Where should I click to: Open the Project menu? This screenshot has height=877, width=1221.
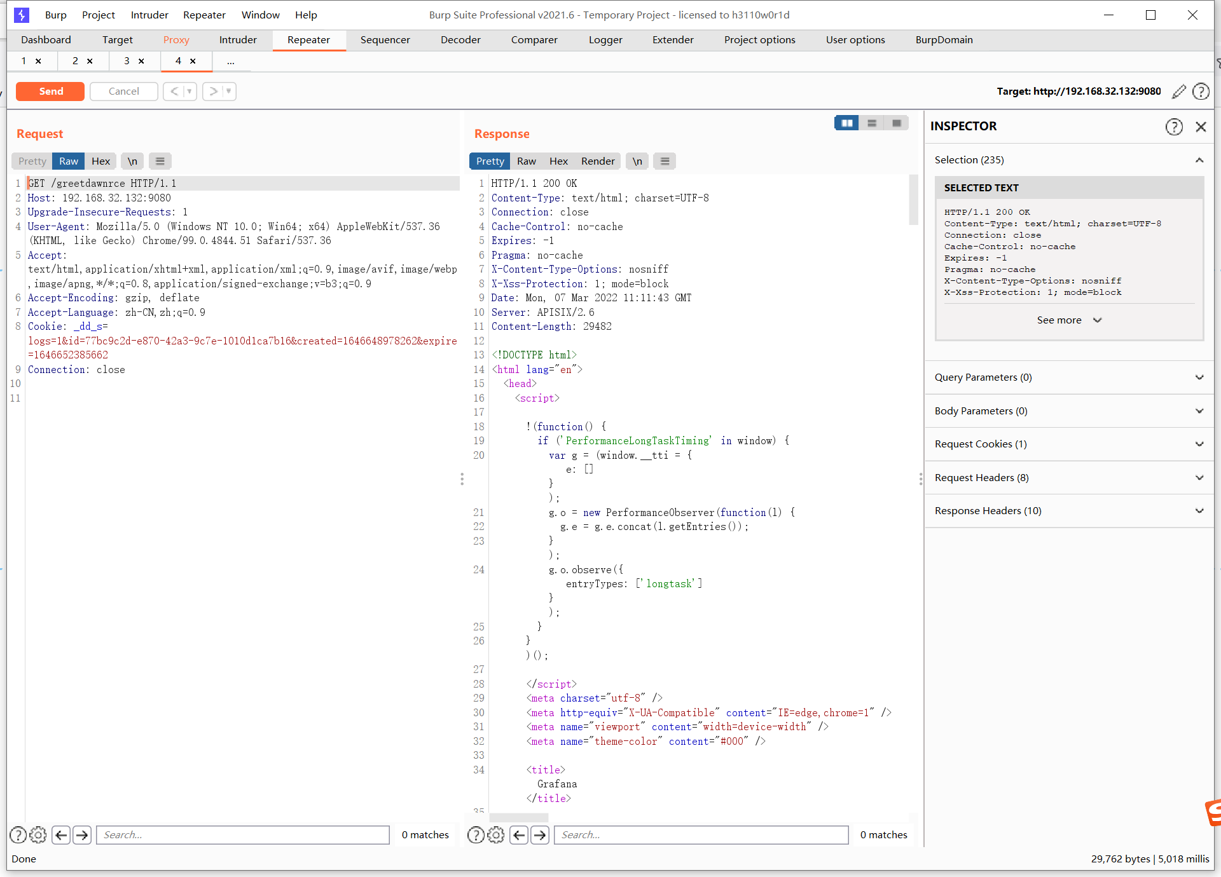pyautogui.click(x=99, y=15)
